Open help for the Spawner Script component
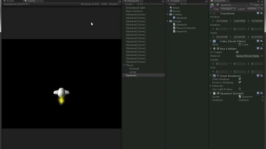 [258, 93]
